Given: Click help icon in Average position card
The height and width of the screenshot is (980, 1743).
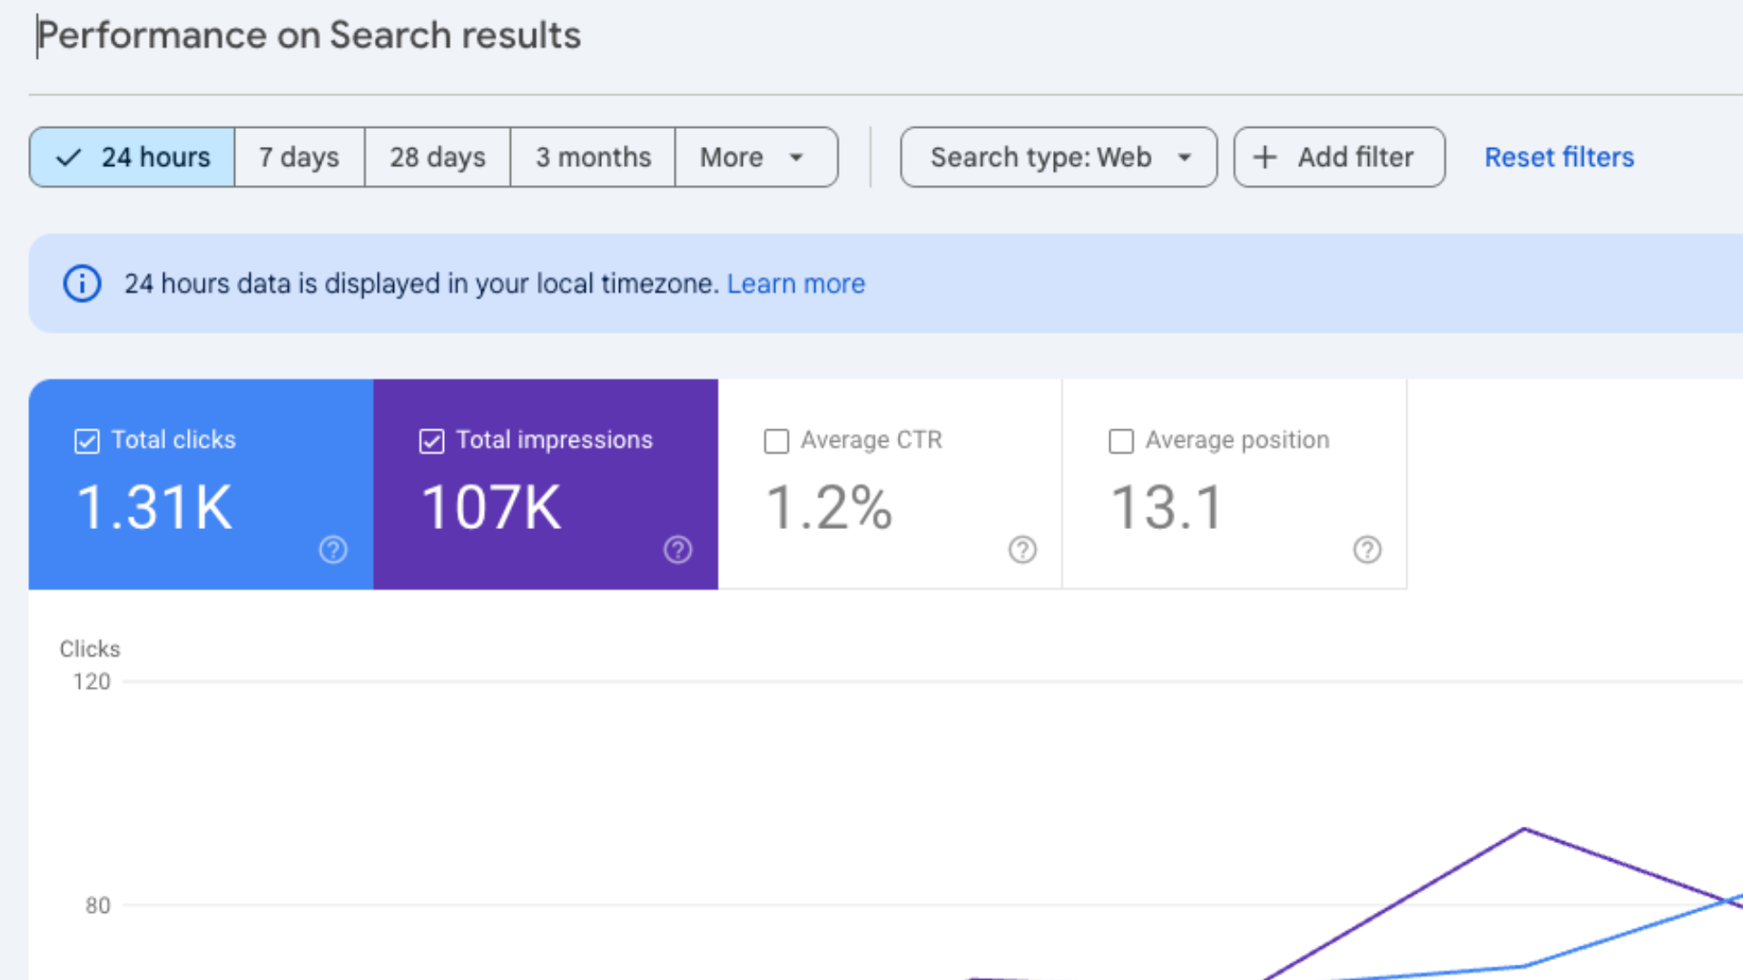Looking at the screenshot, I should 1368,550.
